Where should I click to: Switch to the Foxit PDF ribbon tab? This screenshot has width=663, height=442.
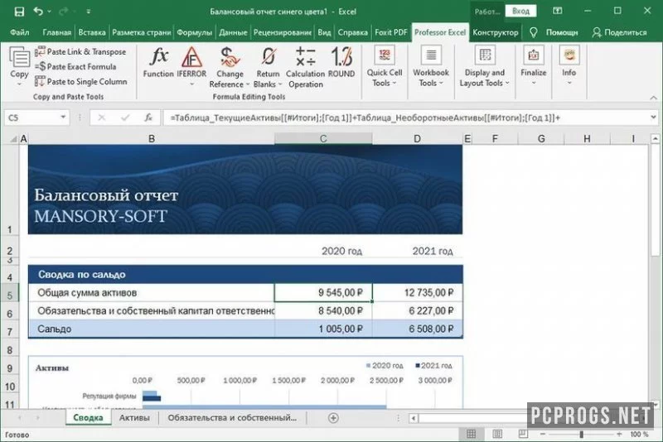click(x=391, y=32)
